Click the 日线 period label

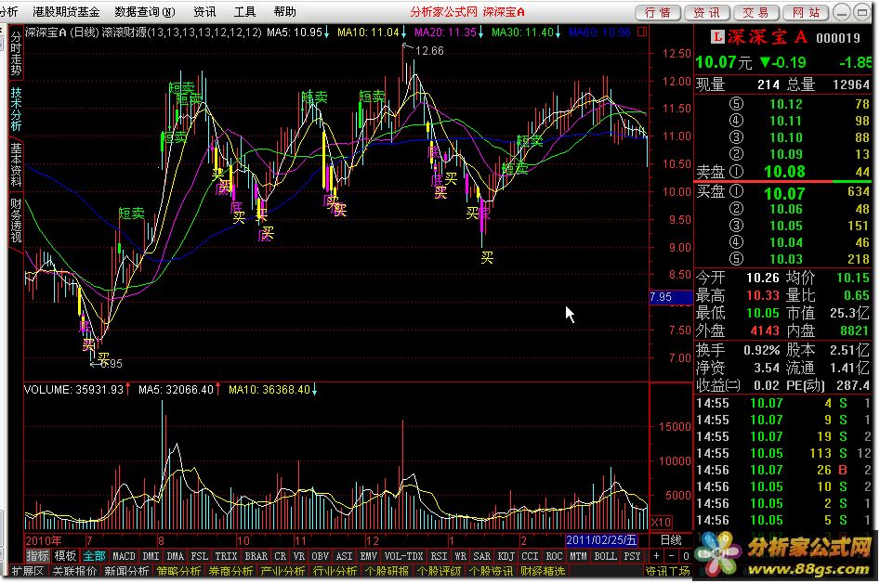pyautogui.click(x=671, y=540)
